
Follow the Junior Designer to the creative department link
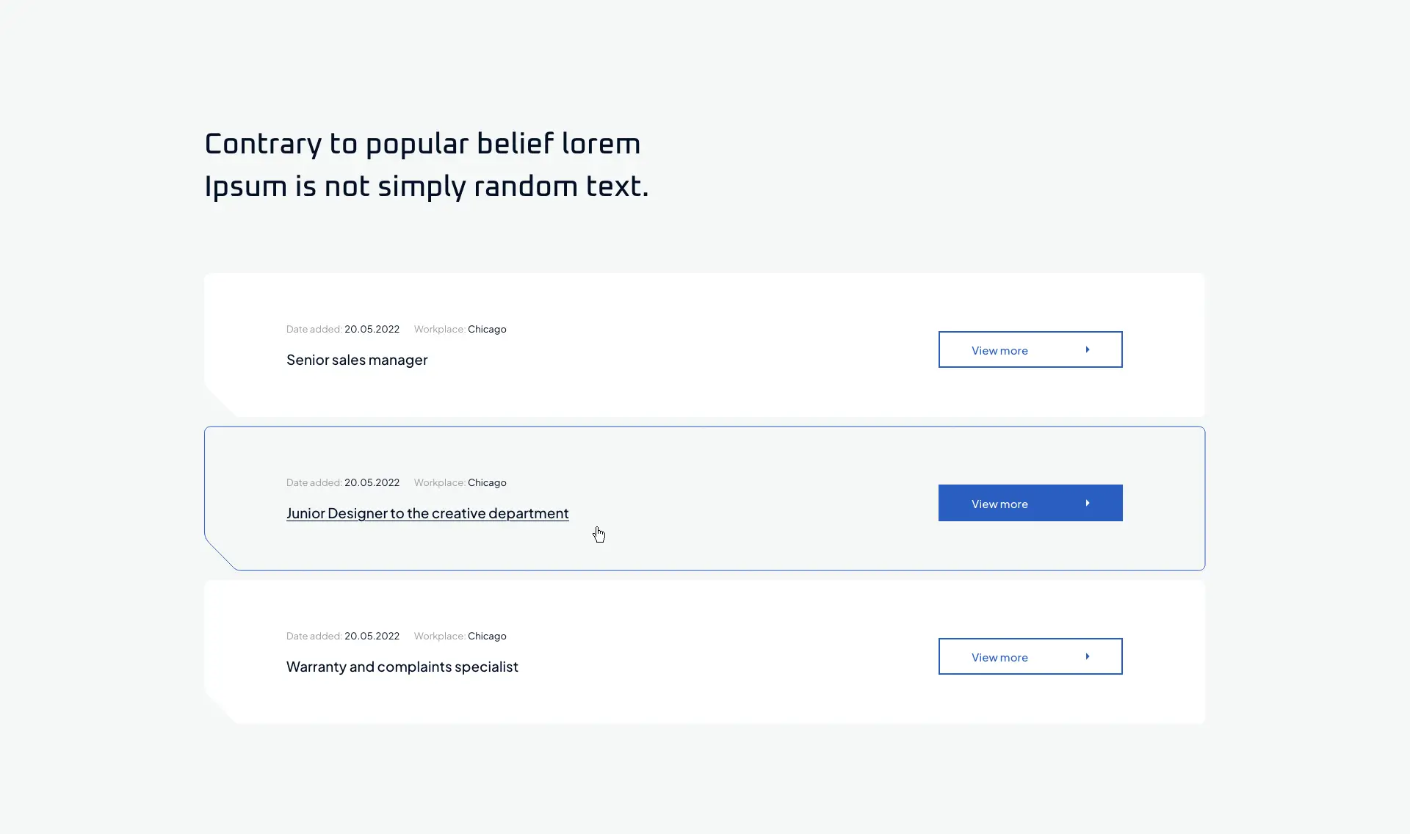tap(427, 513)
